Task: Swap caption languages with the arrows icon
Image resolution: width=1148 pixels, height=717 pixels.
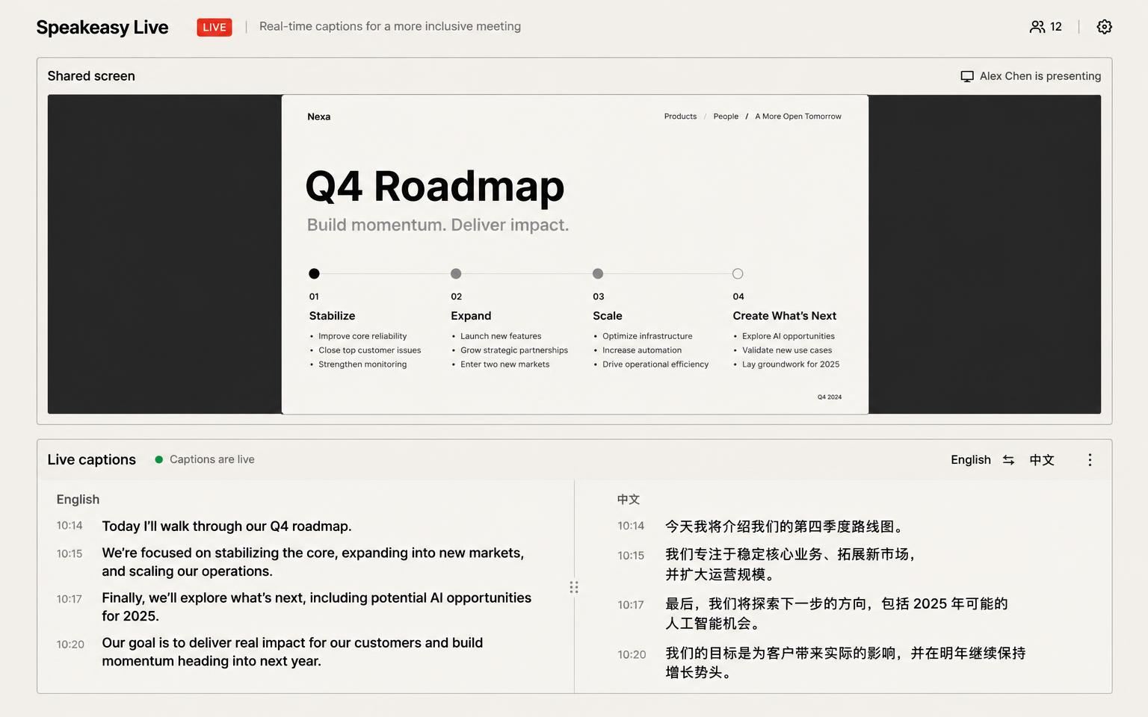Action: (1008, 460)
